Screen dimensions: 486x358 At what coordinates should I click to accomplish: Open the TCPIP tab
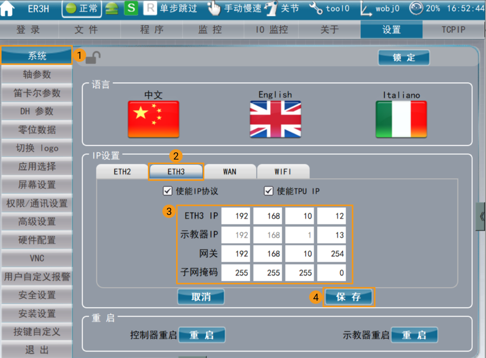(454, 30)
